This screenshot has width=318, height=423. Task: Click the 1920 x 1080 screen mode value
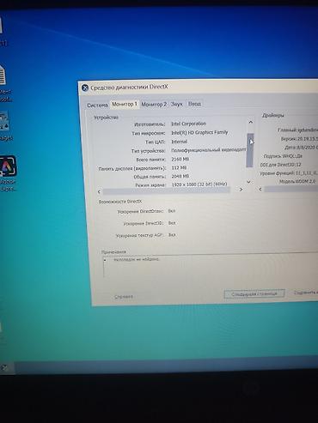pyautogui.click(x=199, y=184)
